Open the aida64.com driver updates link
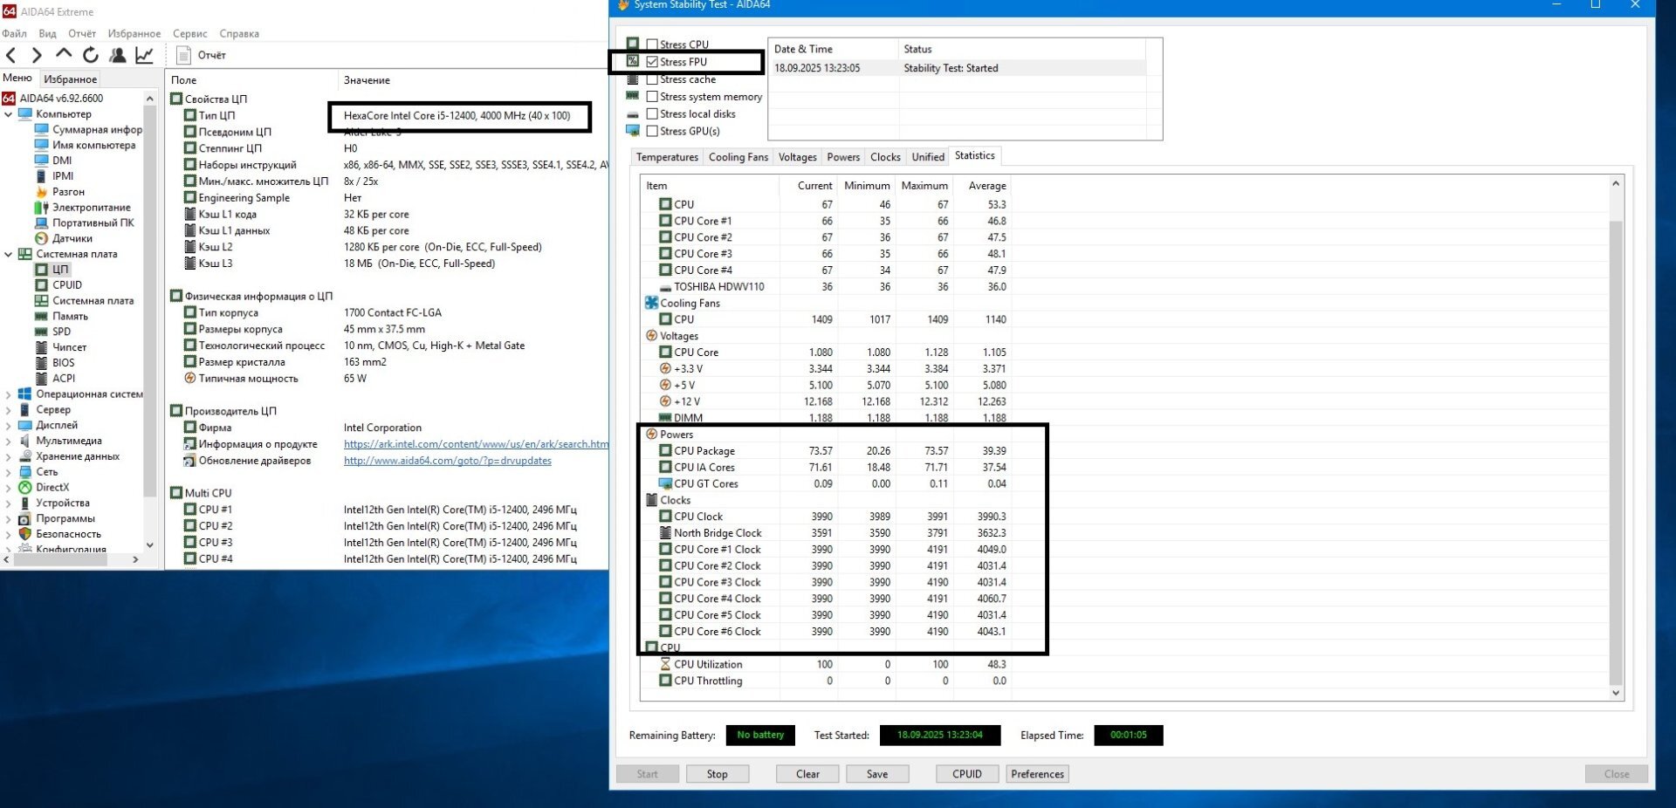Image resolution: width=1676 pixels, height=808 pixels. (x=448, y=461)
